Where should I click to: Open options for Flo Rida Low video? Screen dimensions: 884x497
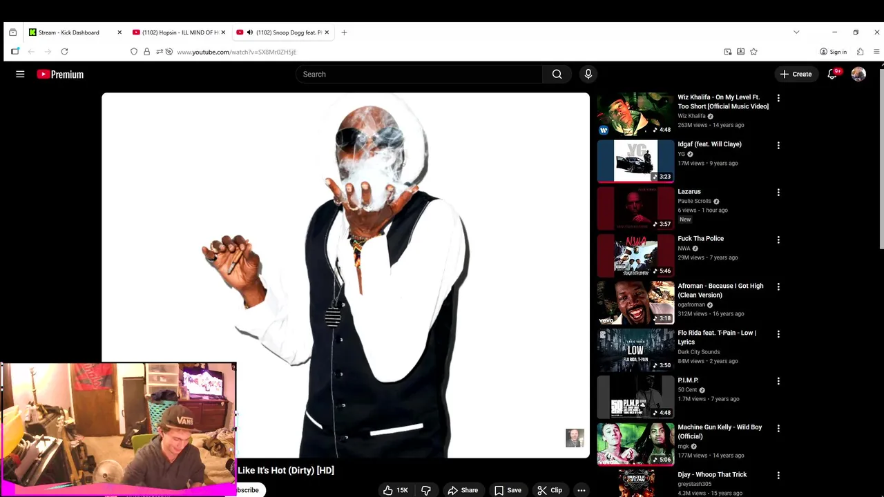coord(778,334)
